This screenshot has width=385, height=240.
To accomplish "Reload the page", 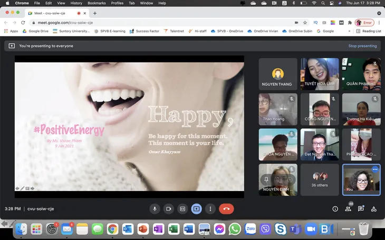I will tap(23, 23).
